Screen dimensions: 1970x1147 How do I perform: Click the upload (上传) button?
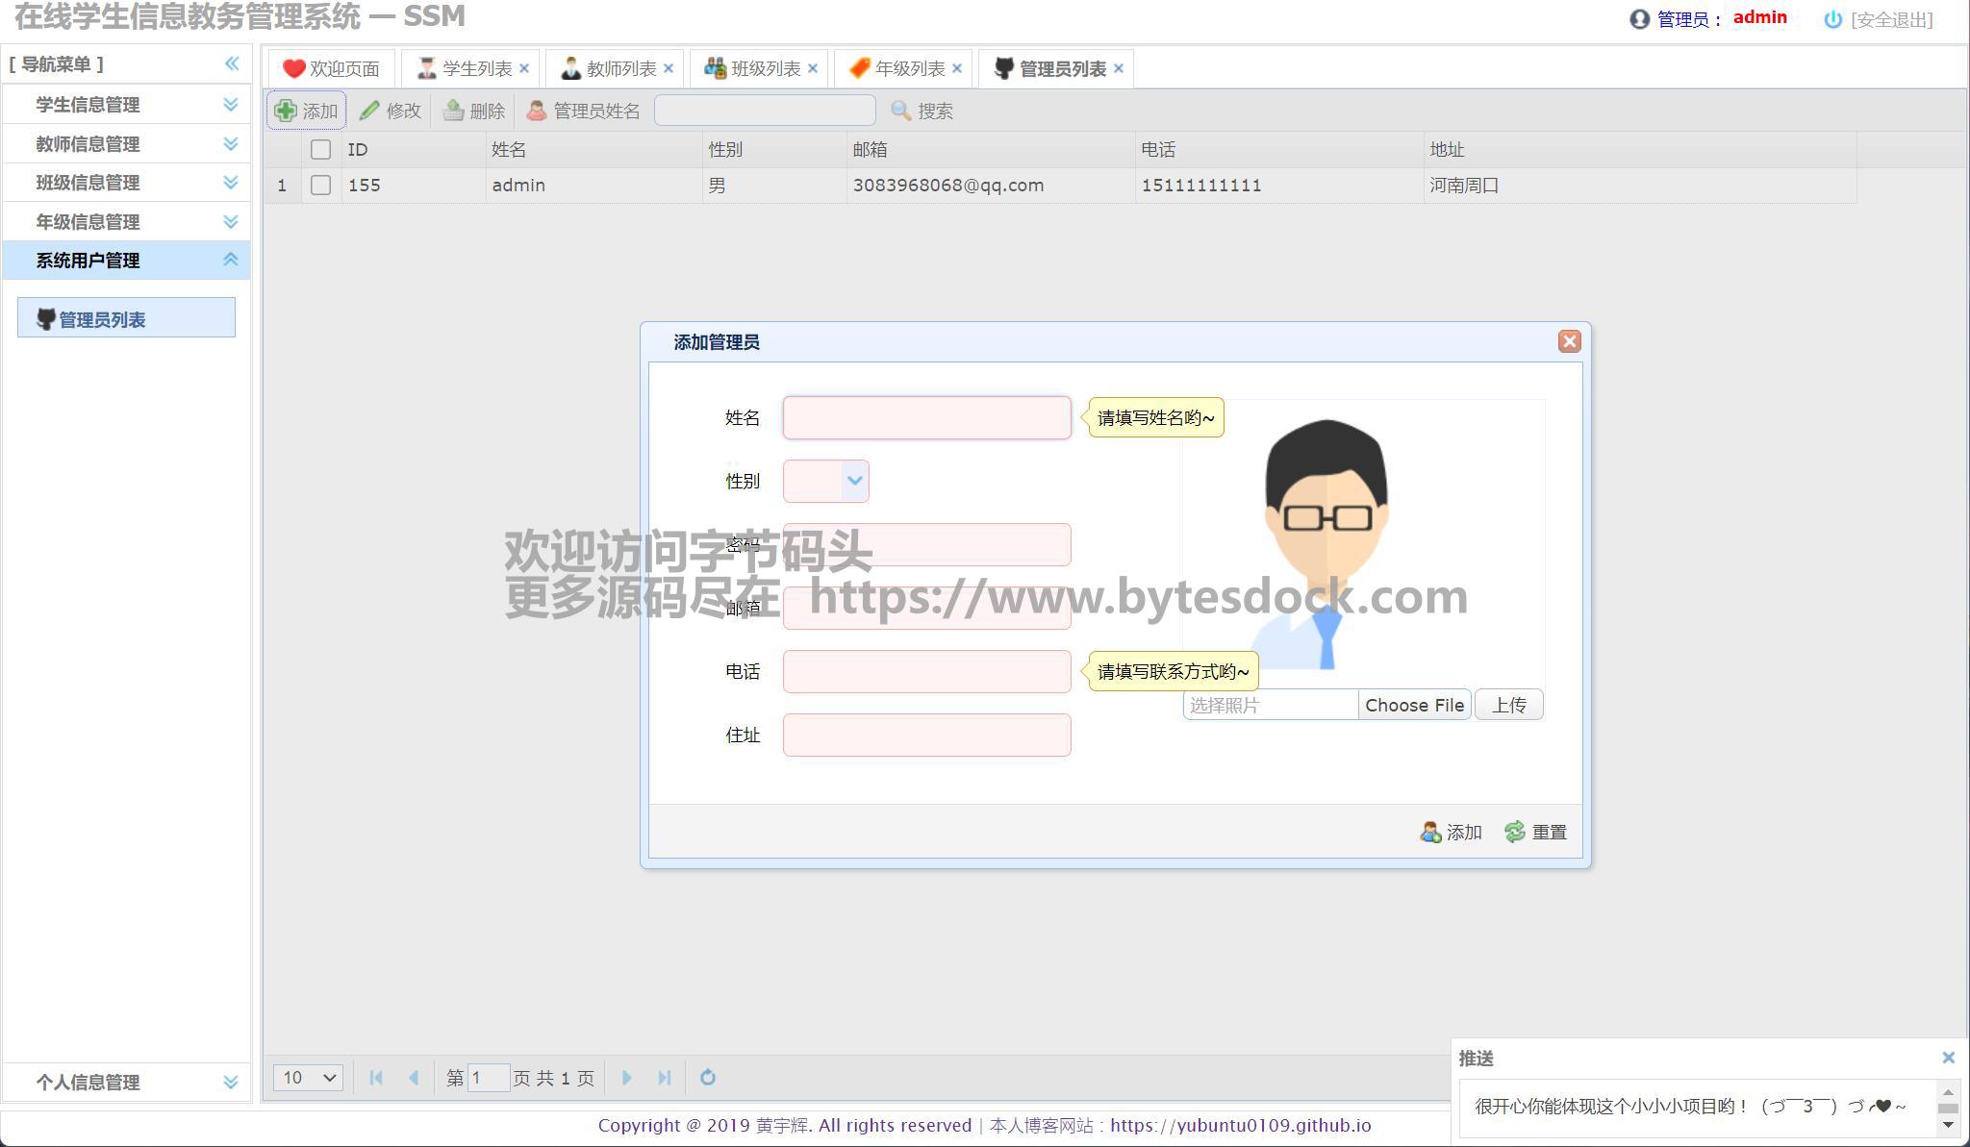coord(1508,705)
